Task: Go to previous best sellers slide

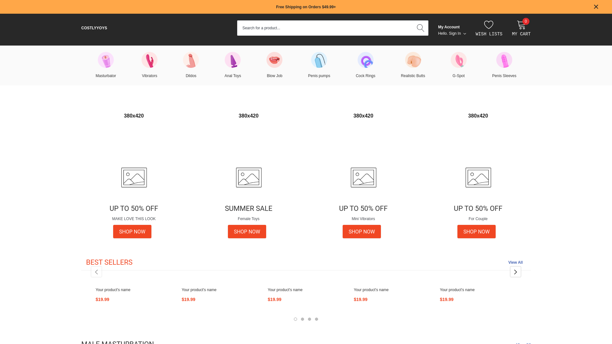Action: tap(96, 272)
